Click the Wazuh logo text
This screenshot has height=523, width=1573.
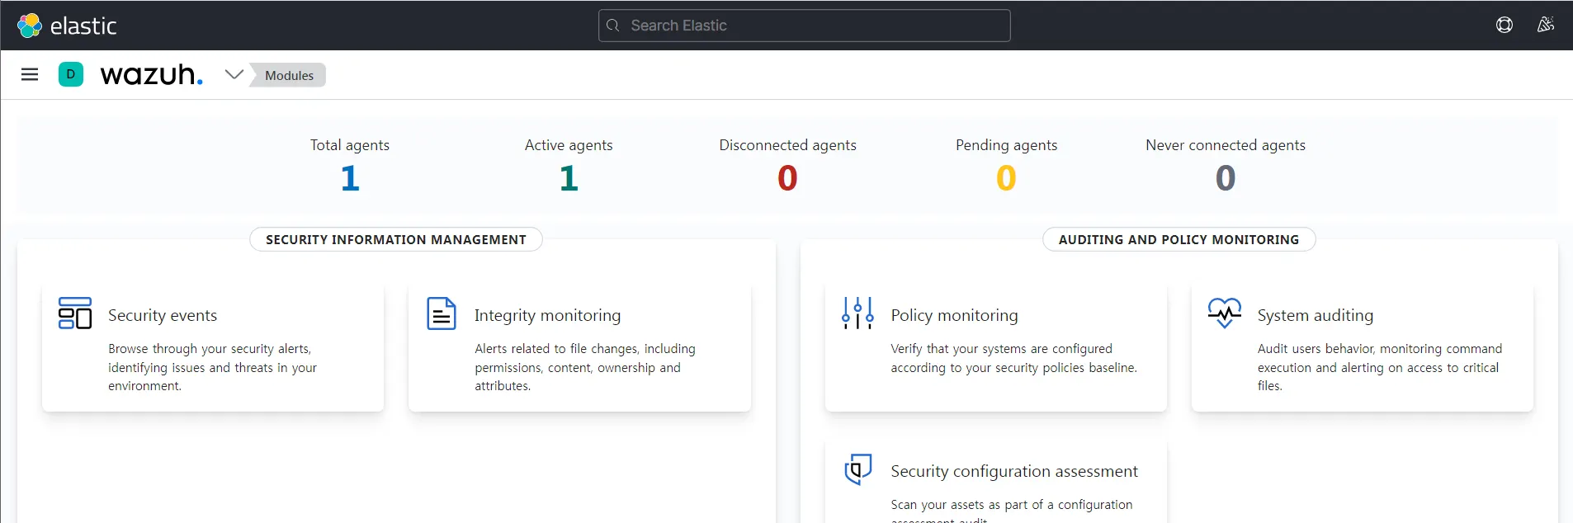[152, 75]
